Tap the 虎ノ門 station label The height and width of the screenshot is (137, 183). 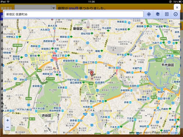(x=157, y=110)
